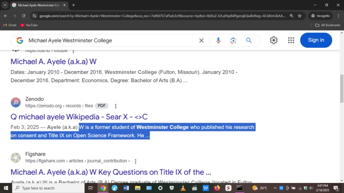The height and width of the screenshot is (193, 344).
Task: Open 'Michael A. Ayele (a.k.a) W' result
Action: pos(54,62)
